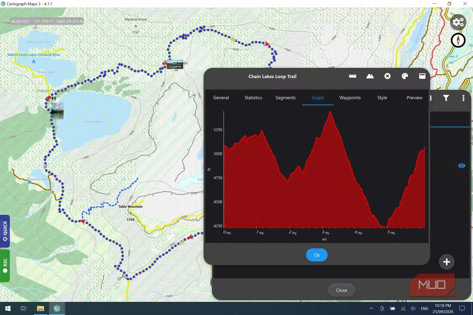The width and height of the screenshot is (473, 315).
Task: Click the blue Ok button
Action: [x=317, y=255]
